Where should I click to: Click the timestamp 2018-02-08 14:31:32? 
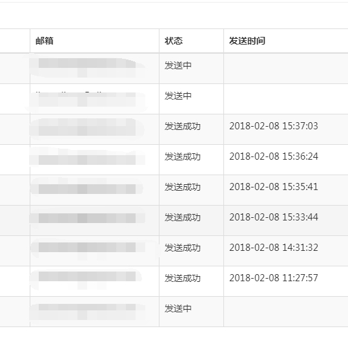point(274,248)
